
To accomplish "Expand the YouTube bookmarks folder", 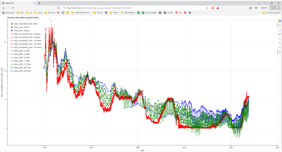I will [50, 13].
